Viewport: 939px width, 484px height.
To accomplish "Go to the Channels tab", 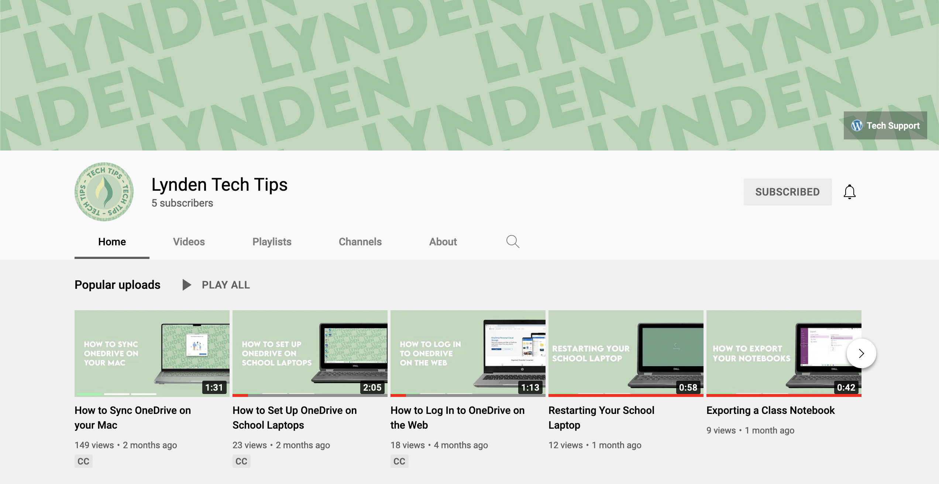I will pos(360,242).
